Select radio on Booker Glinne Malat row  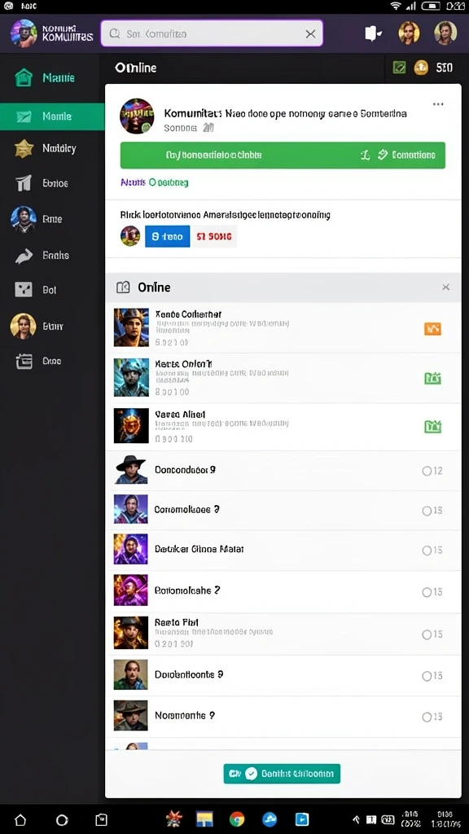tap(427, 551)
